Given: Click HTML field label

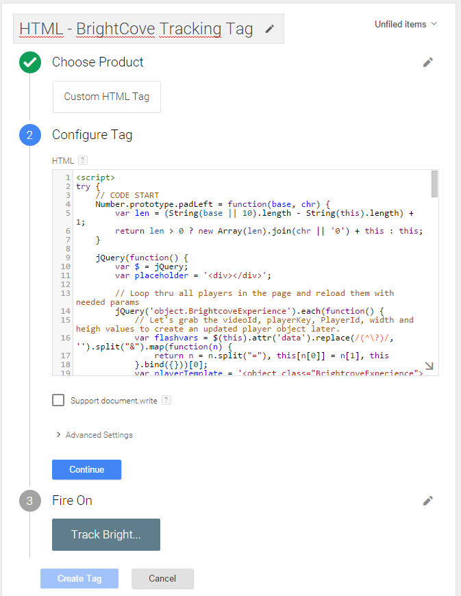Looking at the screenshot, I should click(63, 161).
